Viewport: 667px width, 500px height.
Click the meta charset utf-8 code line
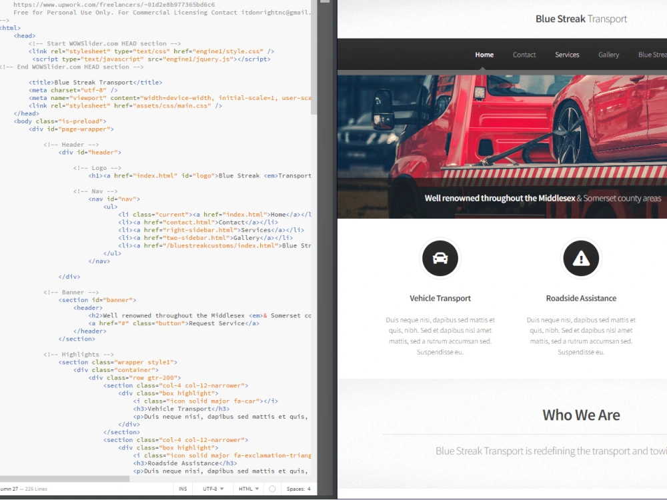pyautogui.click(x=73, y=90)
